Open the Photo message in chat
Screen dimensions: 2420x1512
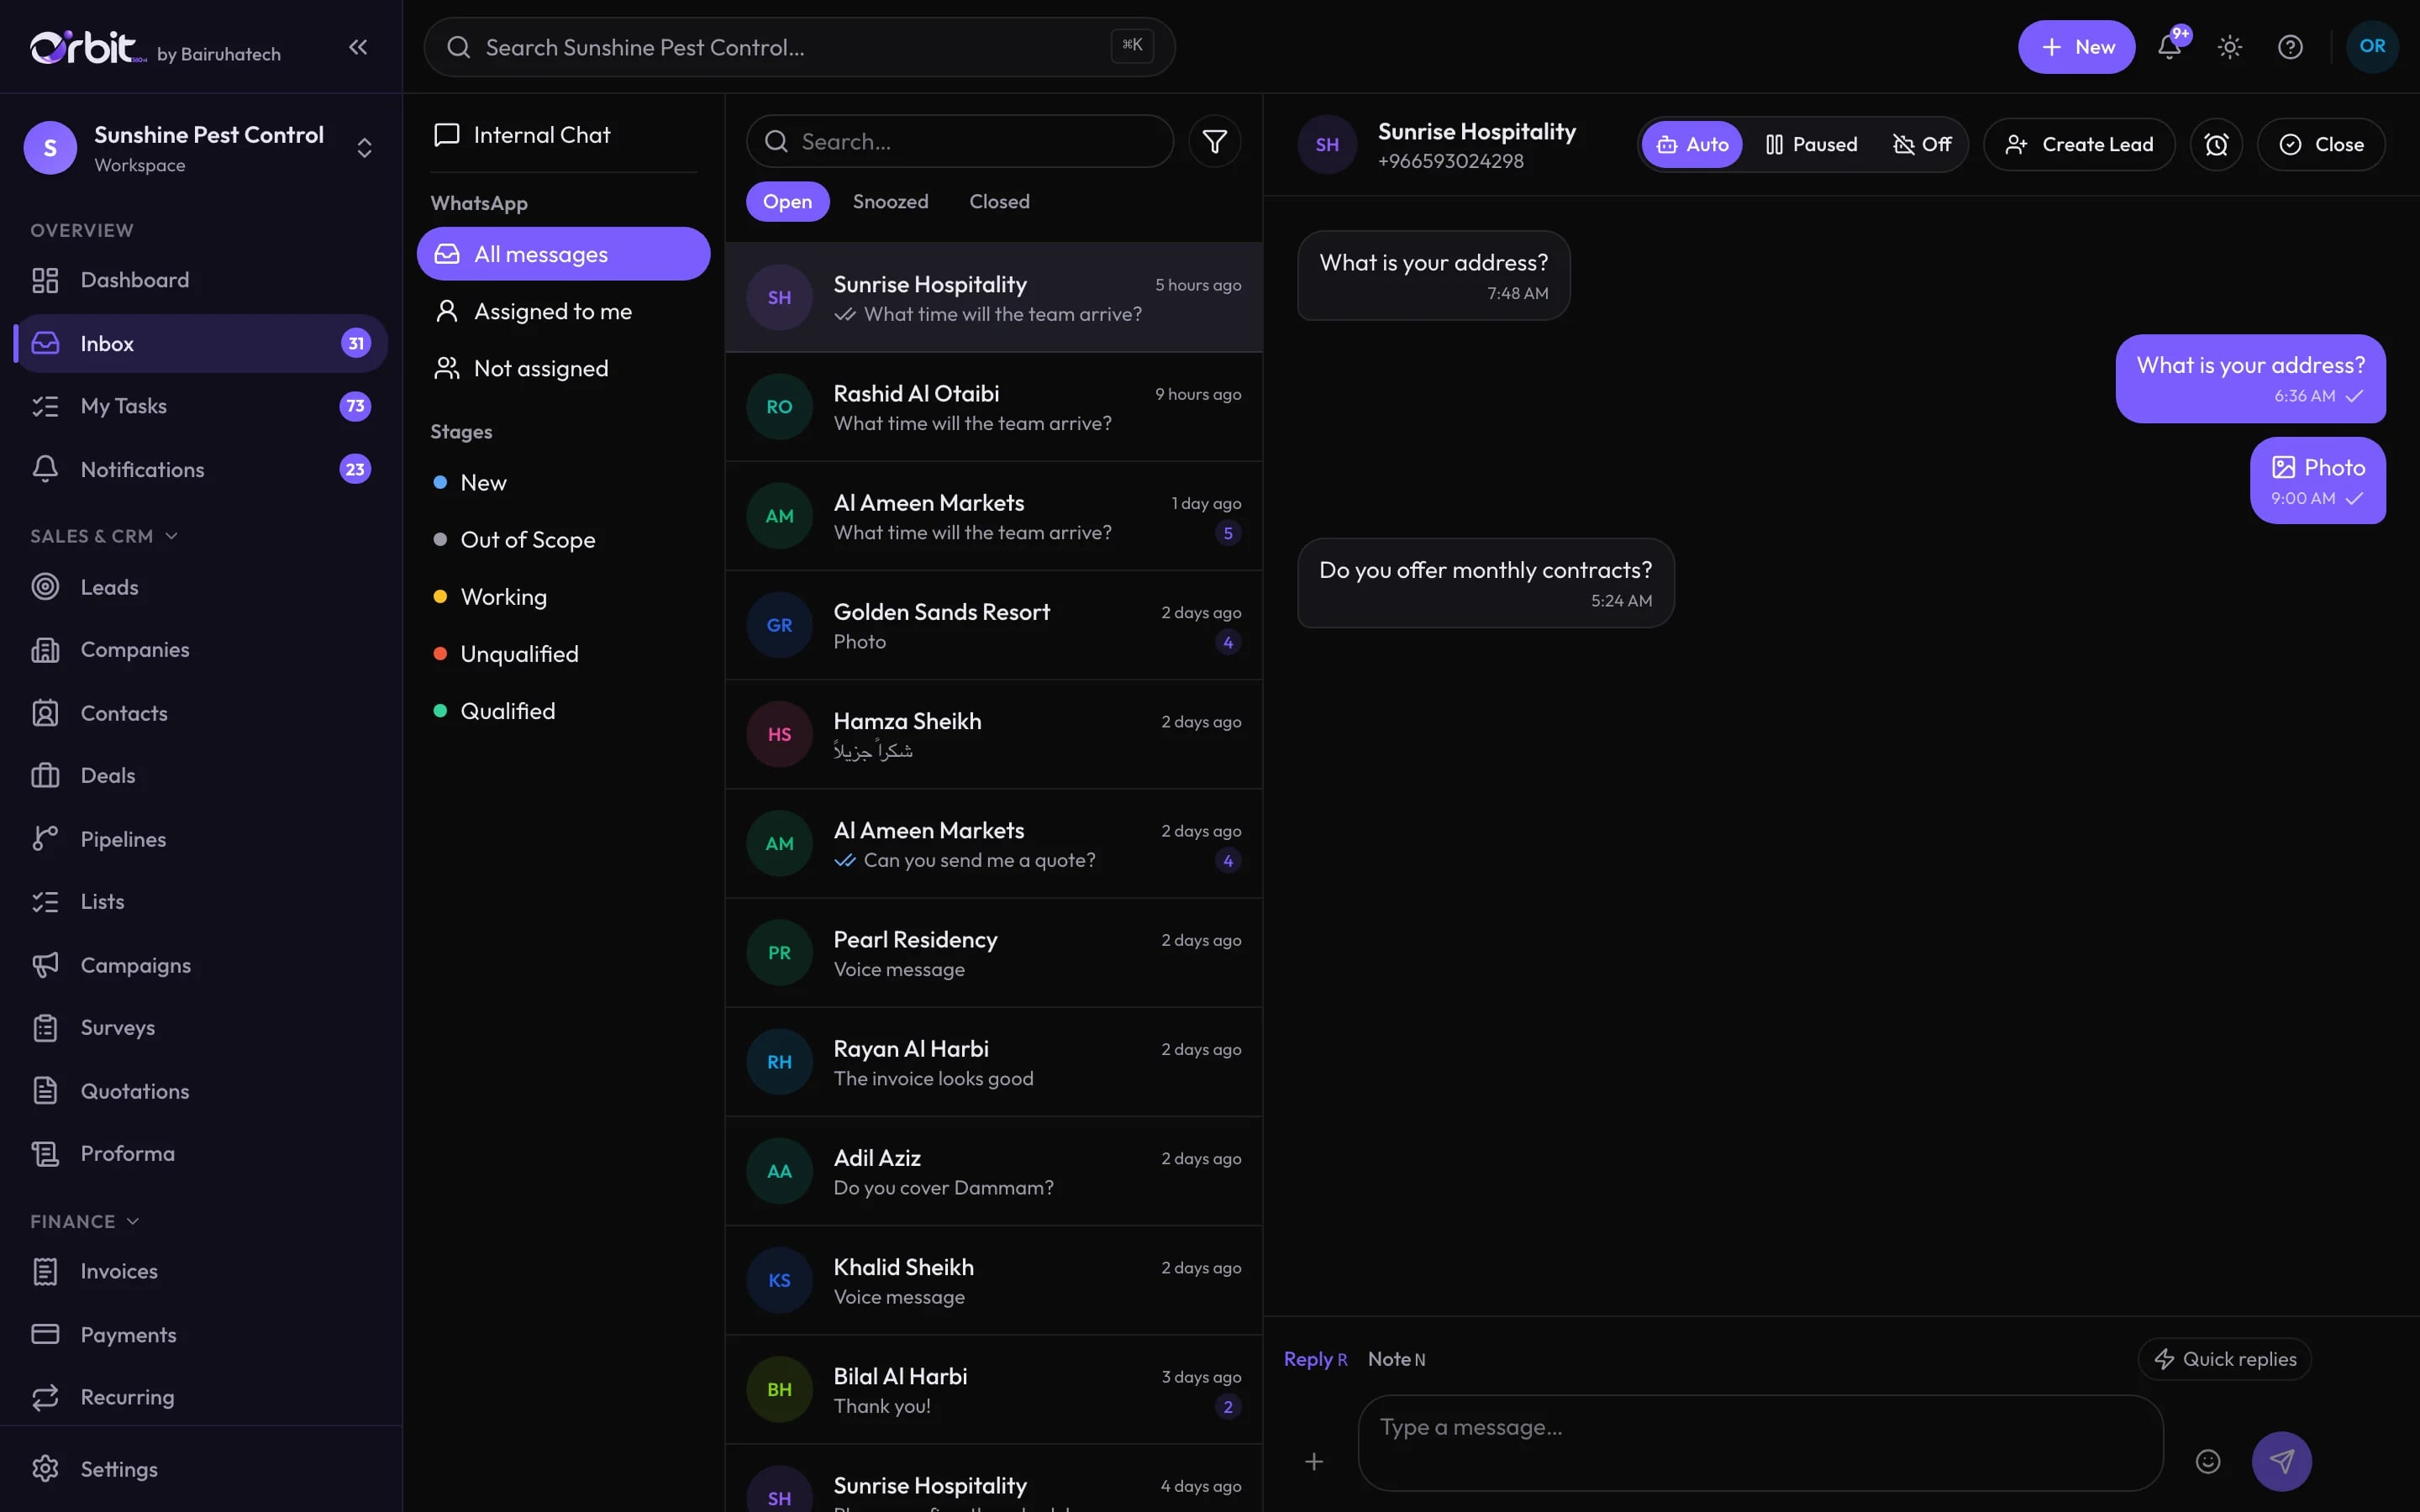point(2317,481)
